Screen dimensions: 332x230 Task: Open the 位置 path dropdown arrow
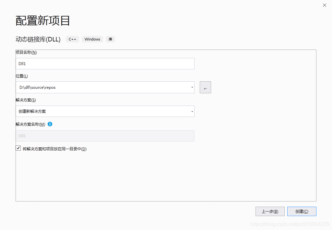click(192, 87)
